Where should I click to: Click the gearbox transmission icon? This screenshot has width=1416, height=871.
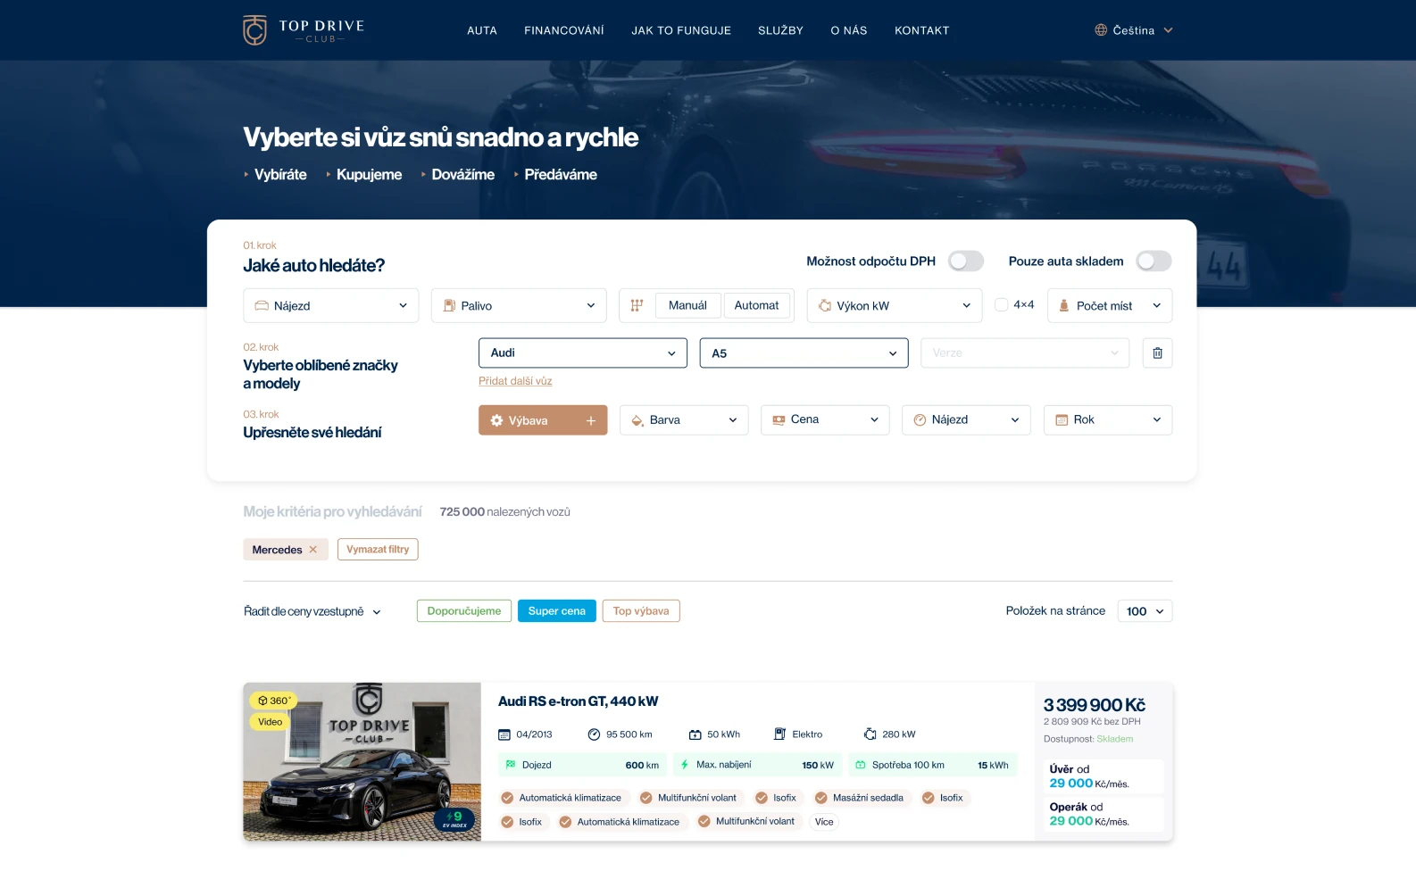pyautogui.click(x=637, y=305)
